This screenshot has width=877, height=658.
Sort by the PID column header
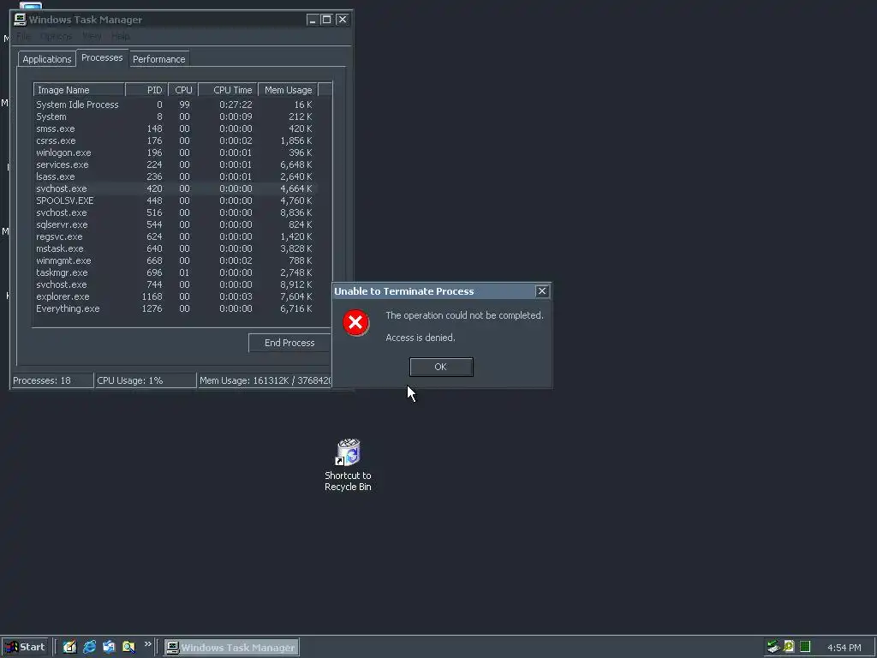click(x=146, y=90)
